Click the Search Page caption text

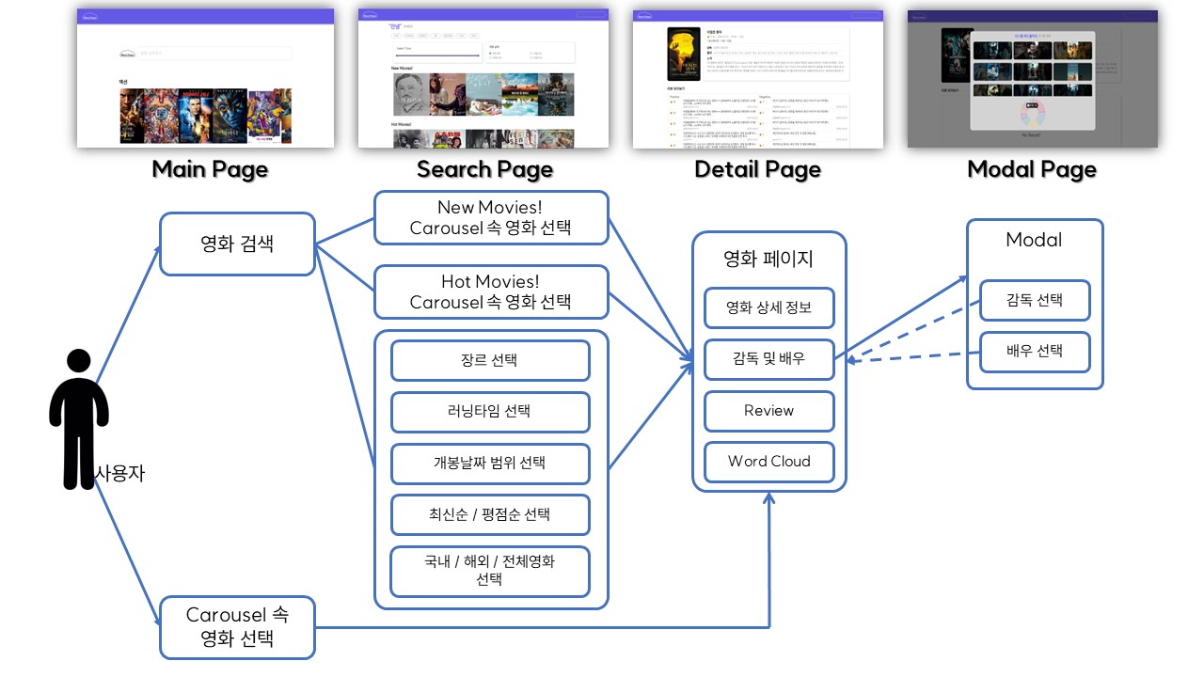(x=484, y=169)
